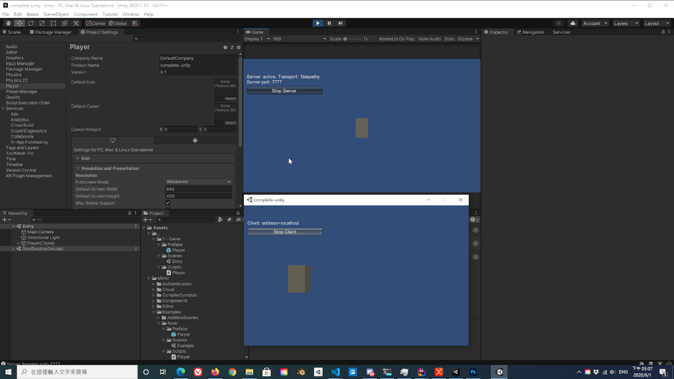
Task: Collapse the Mirror folder
Action: (x=149, y=279)
